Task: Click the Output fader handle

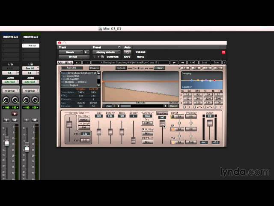Action: pyautogui.click(x=209, y=123)
